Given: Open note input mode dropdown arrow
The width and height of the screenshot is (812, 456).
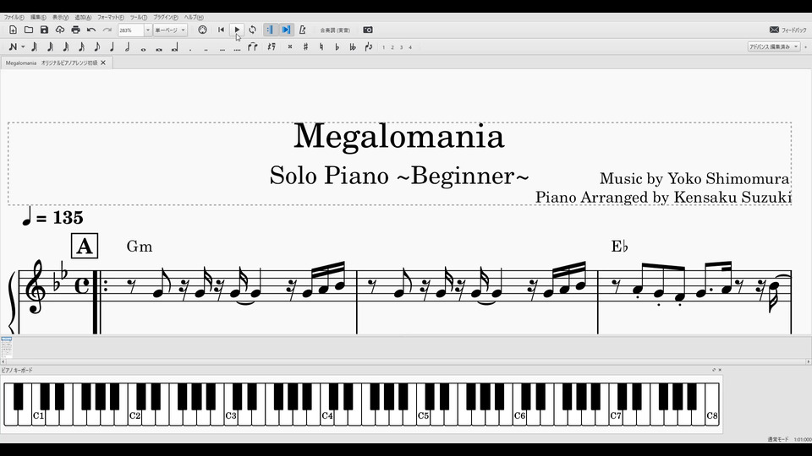Looking at the screenshot, I should point(23,47).
